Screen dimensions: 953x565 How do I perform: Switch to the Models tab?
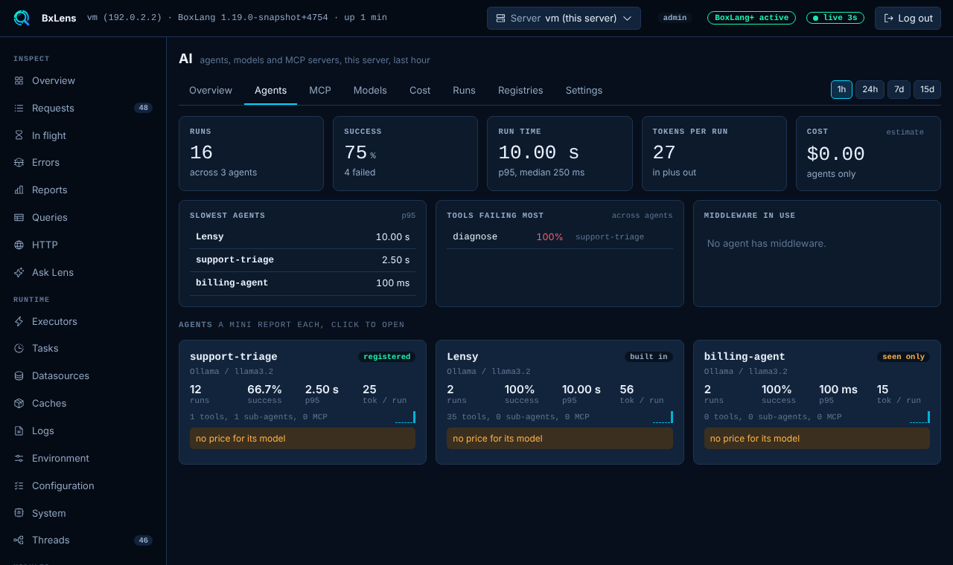pyautogui.click(x=370, y=90)
